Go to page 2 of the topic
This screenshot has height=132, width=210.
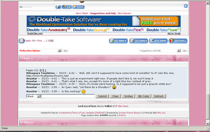point(46,41)
